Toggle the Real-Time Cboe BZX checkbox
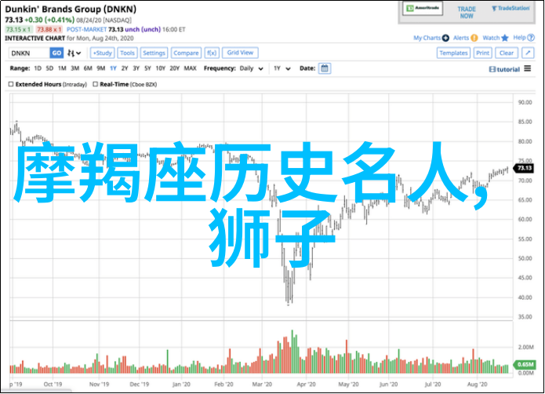Screen dimensions: 545x394 [94, 83]
